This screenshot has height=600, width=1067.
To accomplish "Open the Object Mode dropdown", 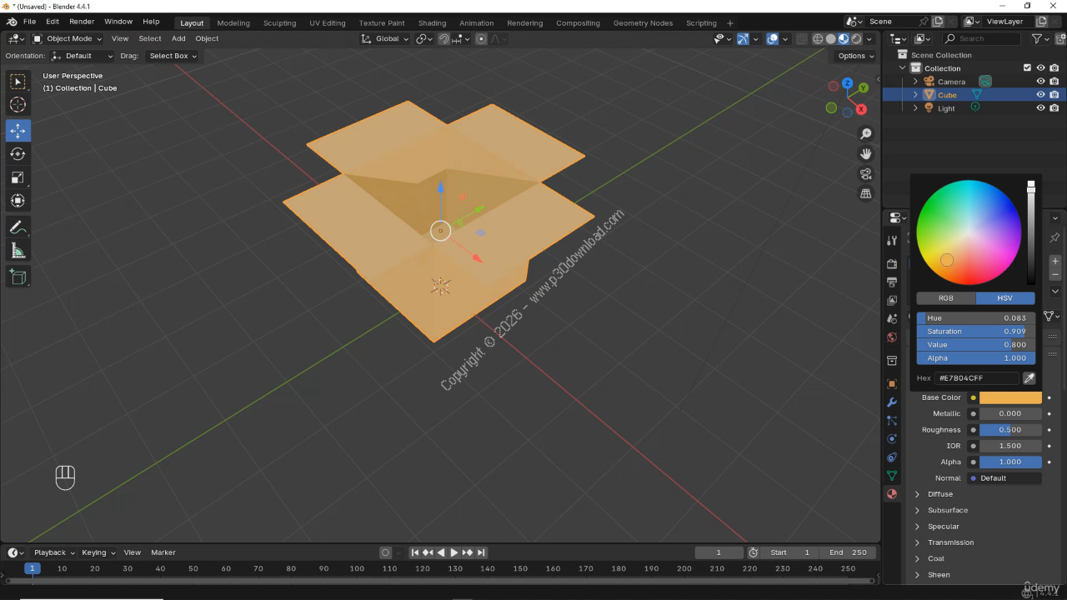I will pos(68,38).
